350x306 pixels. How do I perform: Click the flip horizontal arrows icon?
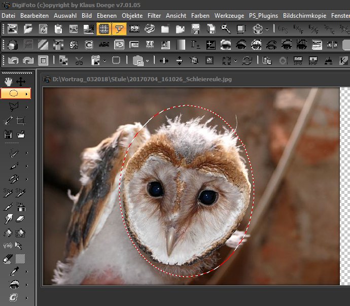[x=164, y=60]
